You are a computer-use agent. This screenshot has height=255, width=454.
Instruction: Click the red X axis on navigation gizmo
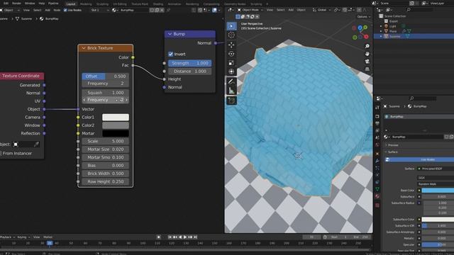[366, 37]
